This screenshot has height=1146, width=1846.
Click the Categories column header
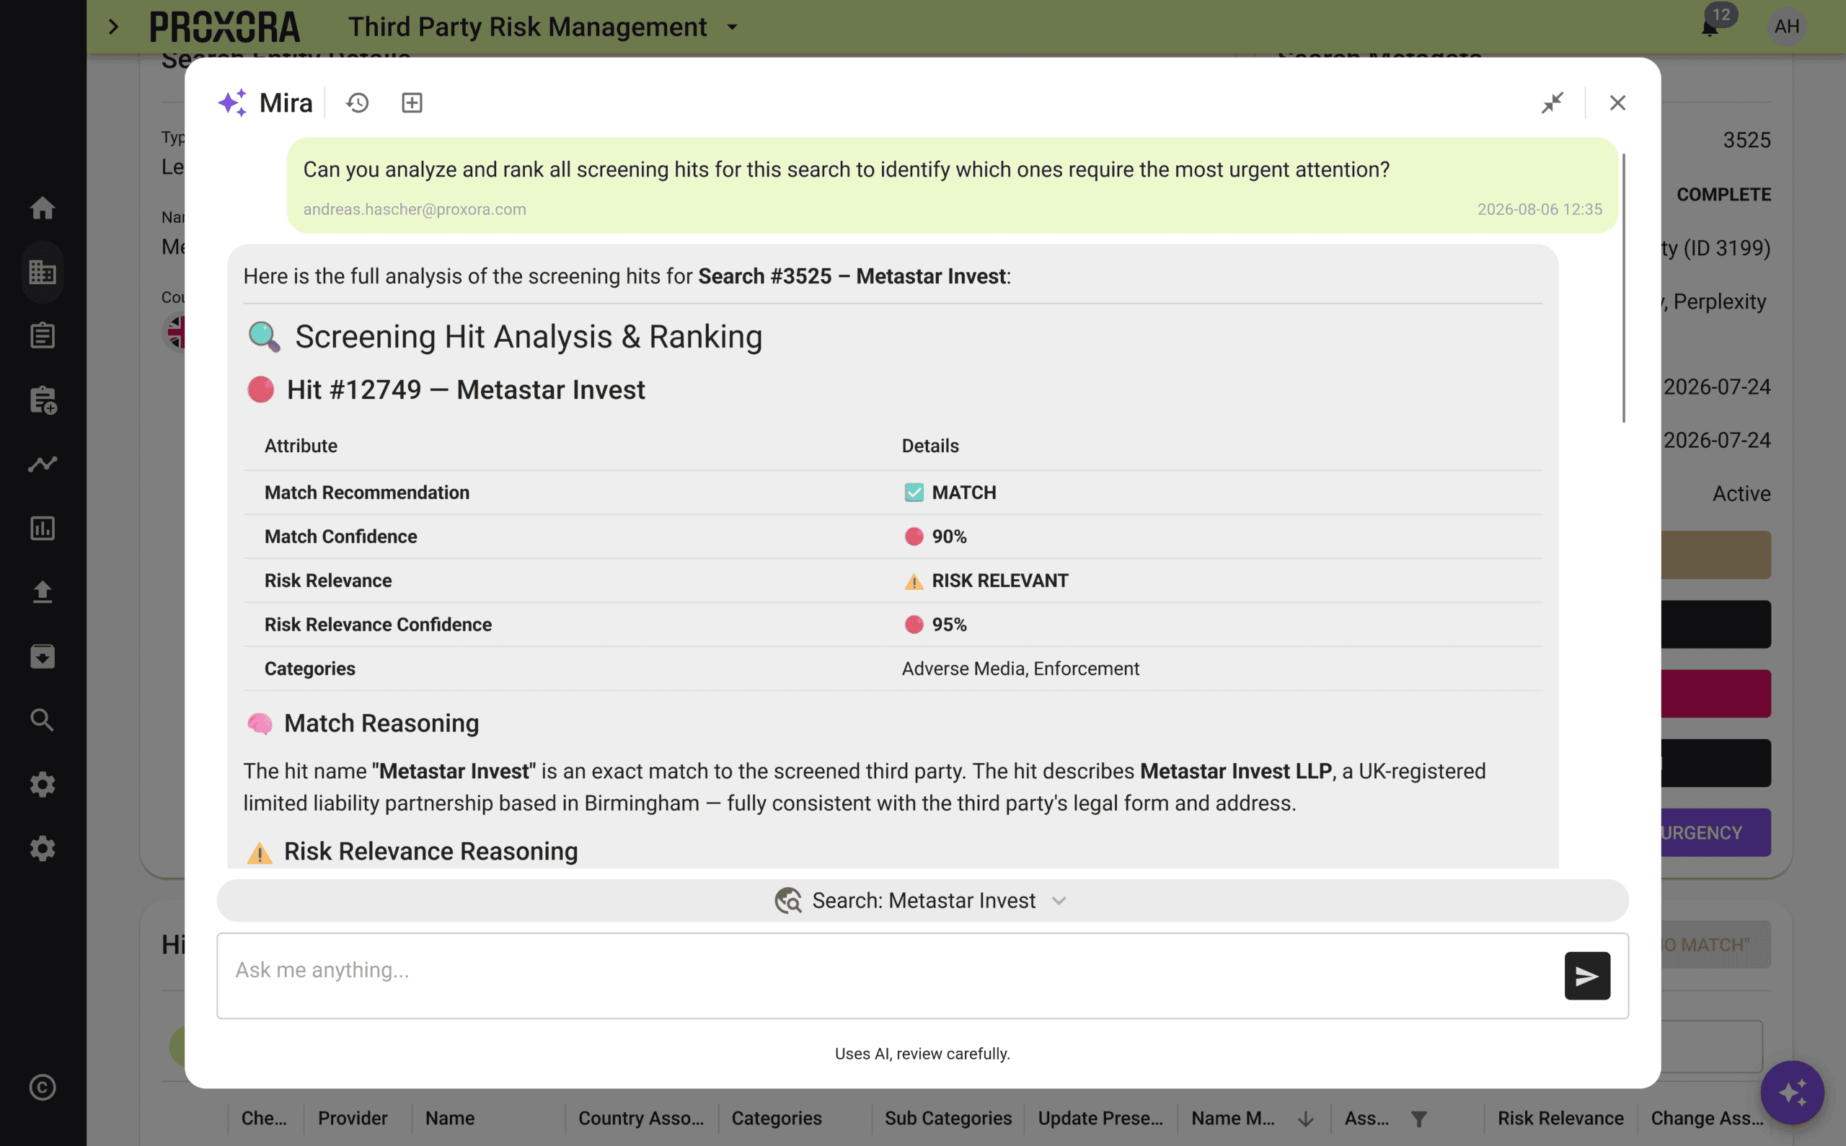(776, 1118)
